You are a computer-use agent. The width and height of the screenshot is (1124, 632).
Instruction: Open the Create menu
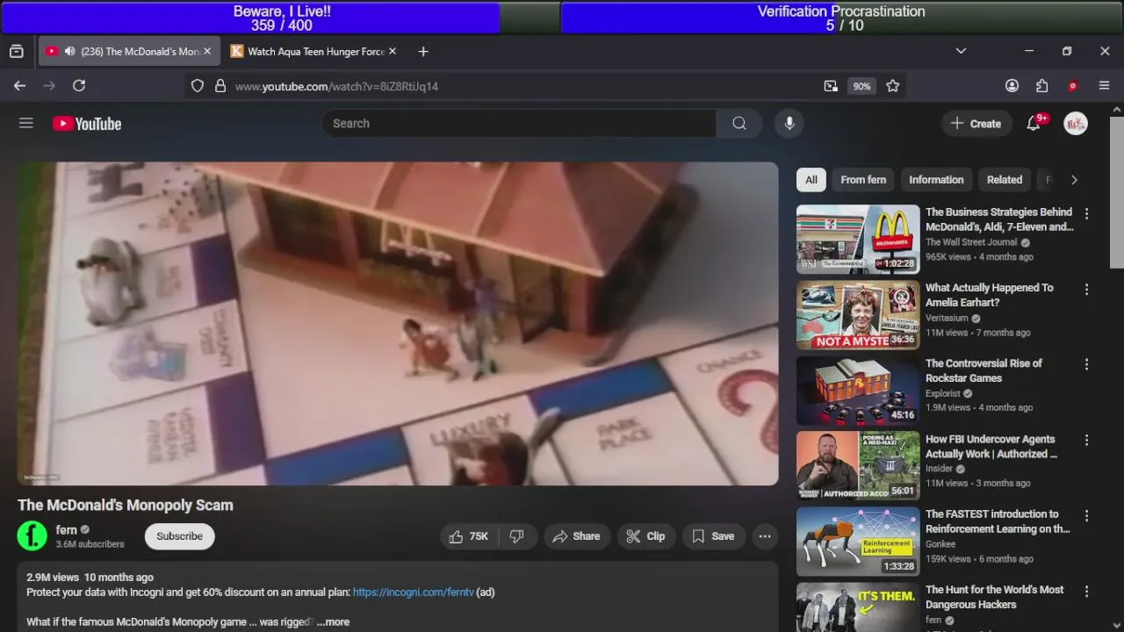click(x=976, y=124)
